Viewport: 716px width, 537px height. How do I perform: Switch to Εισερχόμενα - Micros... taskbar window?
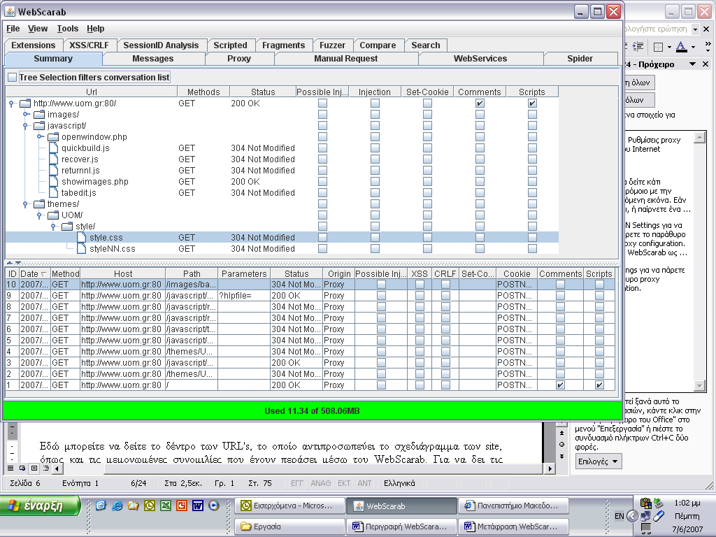pos(289,506)
